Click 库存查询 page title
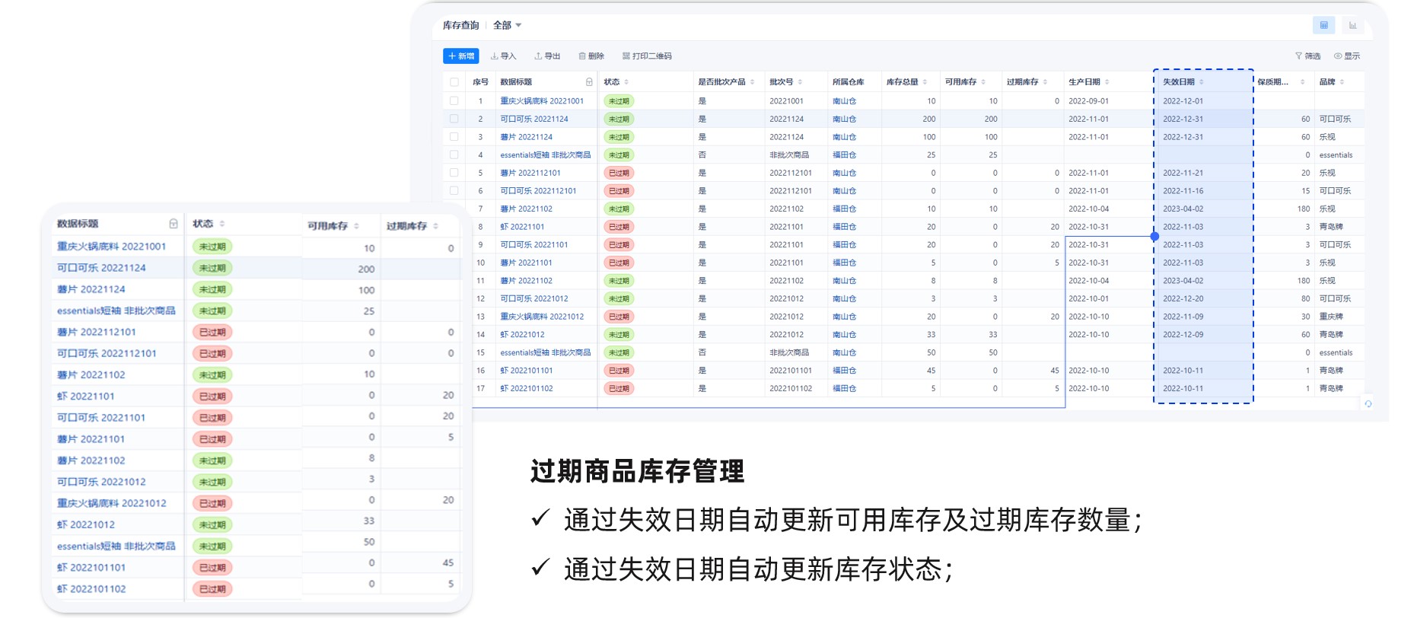Screen dimensions: 1414x618 click(x=460, y=25)
